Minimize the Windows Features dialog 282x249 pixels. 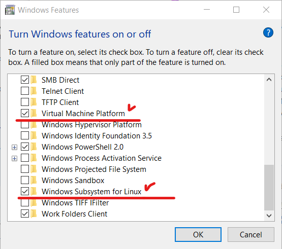click(207, 10)
